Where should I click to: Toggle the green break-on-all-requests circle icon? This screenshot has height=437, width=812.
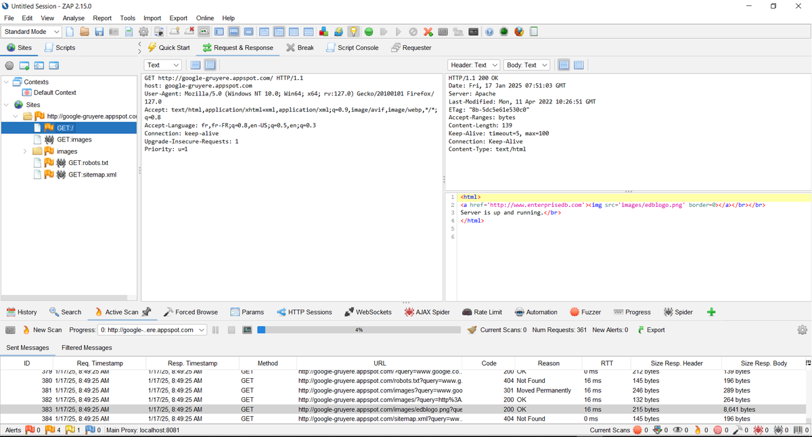point(369,32)
